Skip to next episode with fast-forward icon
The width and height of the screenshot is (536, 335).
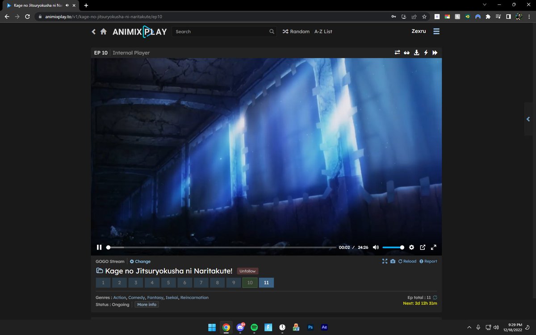tap(435, 53)
